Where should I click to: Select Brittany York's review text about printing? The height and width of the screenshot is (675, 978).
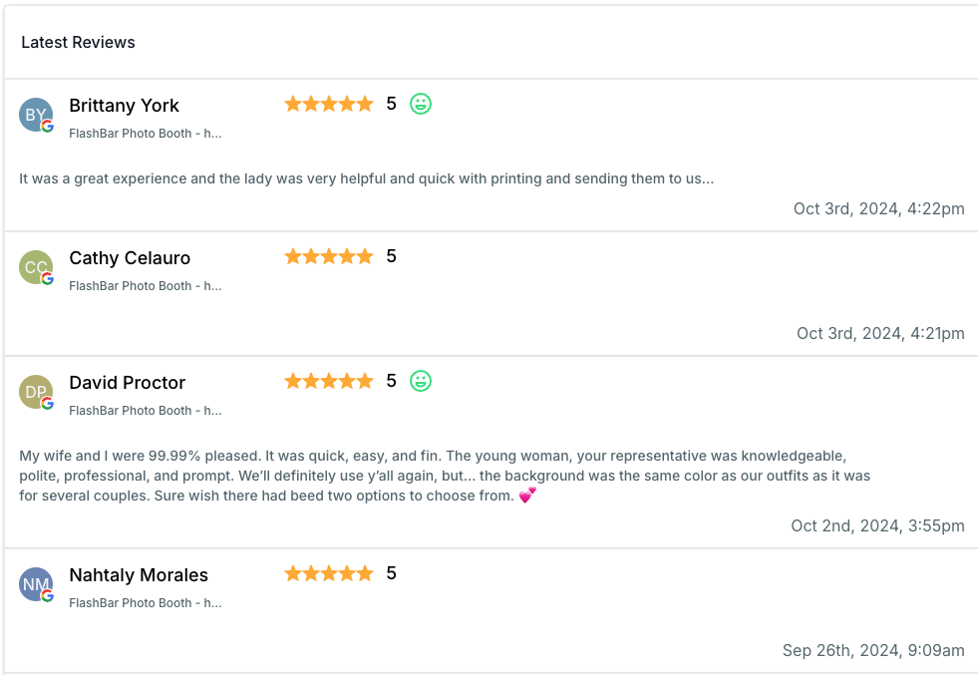click(367, 179)
